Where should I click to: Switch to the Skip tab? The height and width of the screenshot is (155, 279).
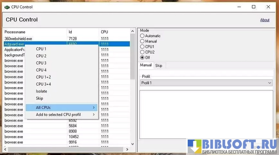click(x=159, y=65)
